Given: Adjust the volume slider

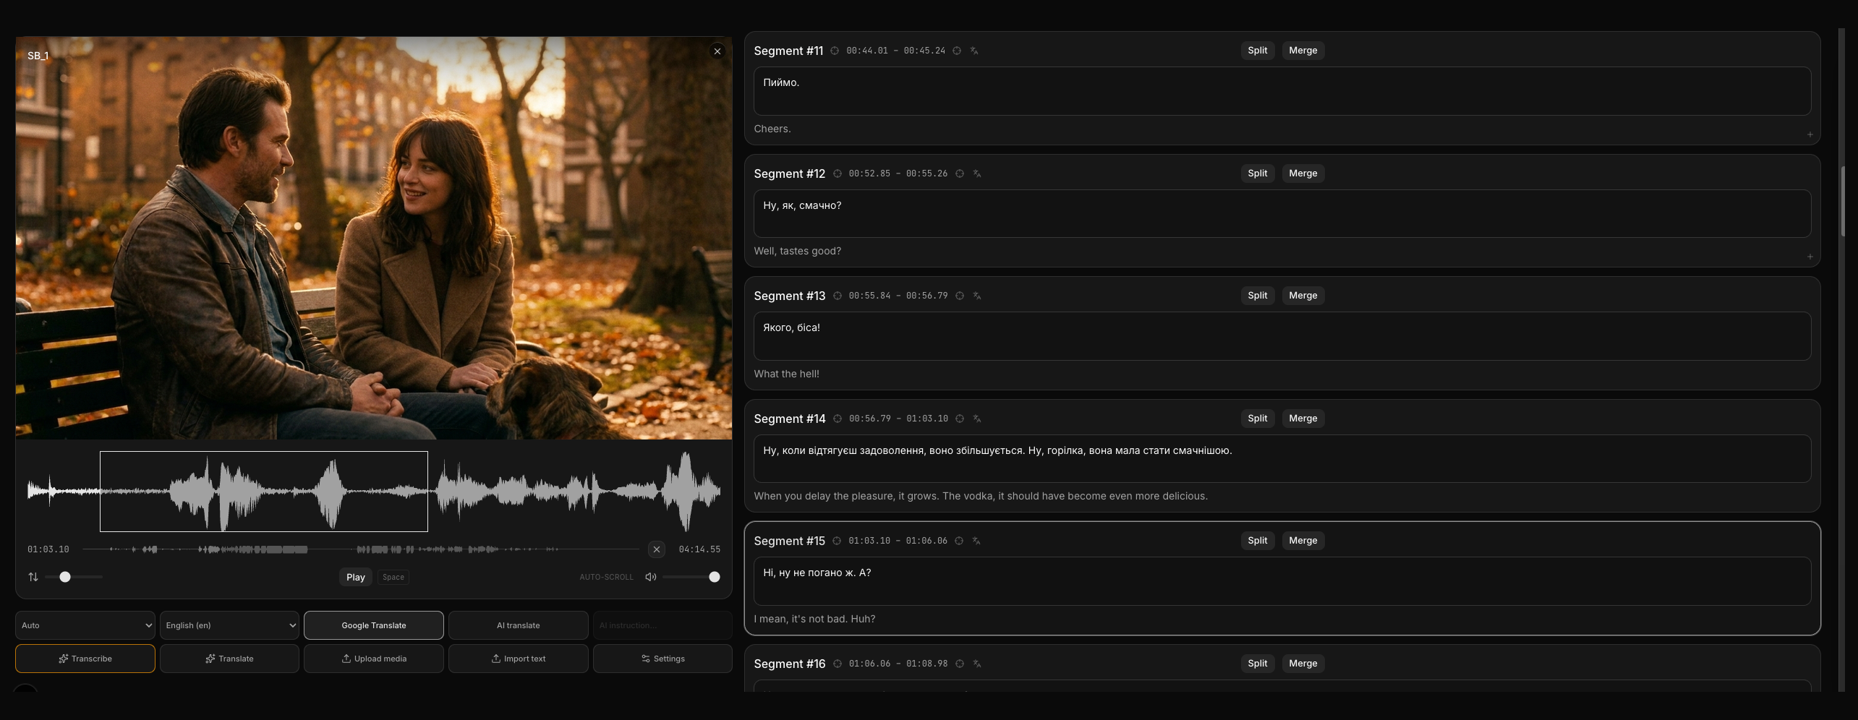Looking at the screenshot, I should point(691,577).
